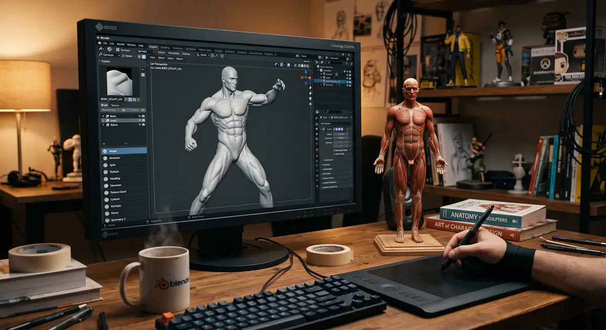Select the Spok brush entry
The height and width of the screenshot is (330, 606).
click(124, 164)
